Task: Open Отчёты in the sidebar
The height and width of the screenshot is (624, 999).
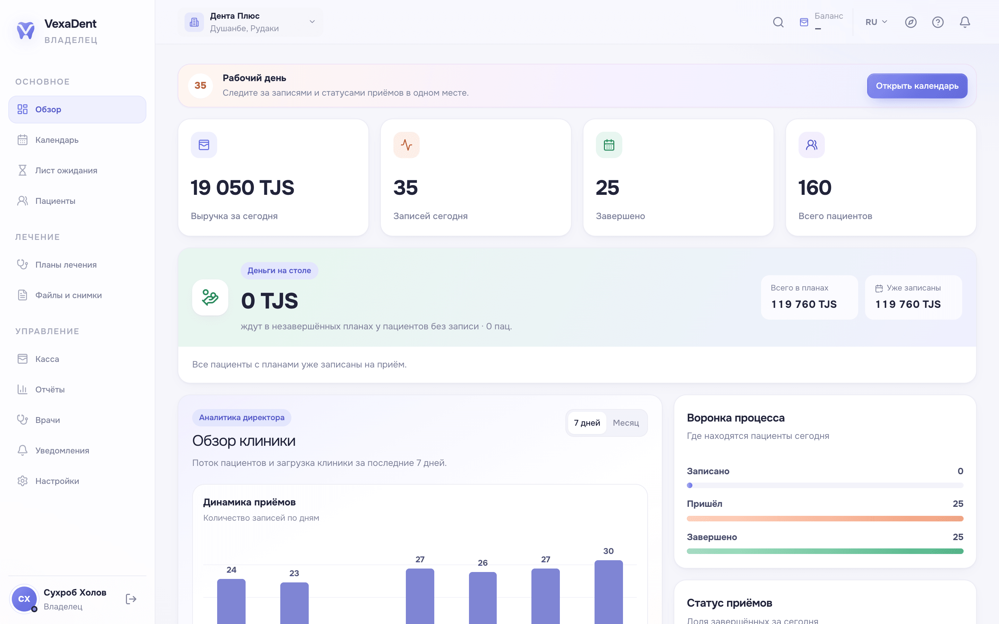Action: [x=77, y=390]
